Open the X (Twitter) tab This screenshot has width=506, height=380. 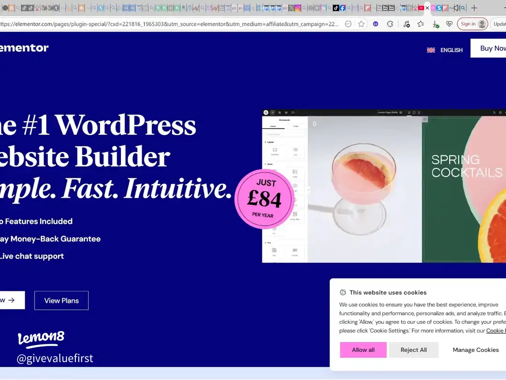point(291,8)
